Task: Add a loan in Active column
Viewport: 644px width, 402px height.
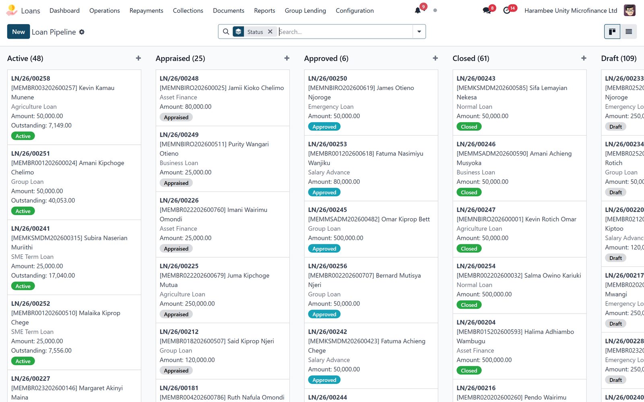Action: click(x=138, y=58)
